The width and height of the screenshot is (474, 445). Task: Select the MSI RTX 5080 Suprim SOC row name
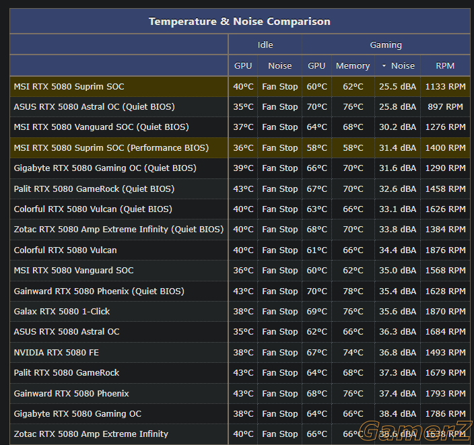(x=69, y=86)
